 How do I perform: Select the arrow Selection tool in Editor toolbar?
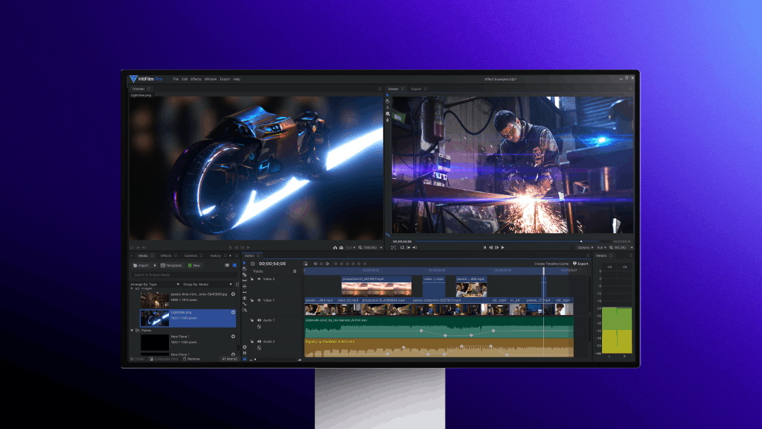(x=244, y=263)
